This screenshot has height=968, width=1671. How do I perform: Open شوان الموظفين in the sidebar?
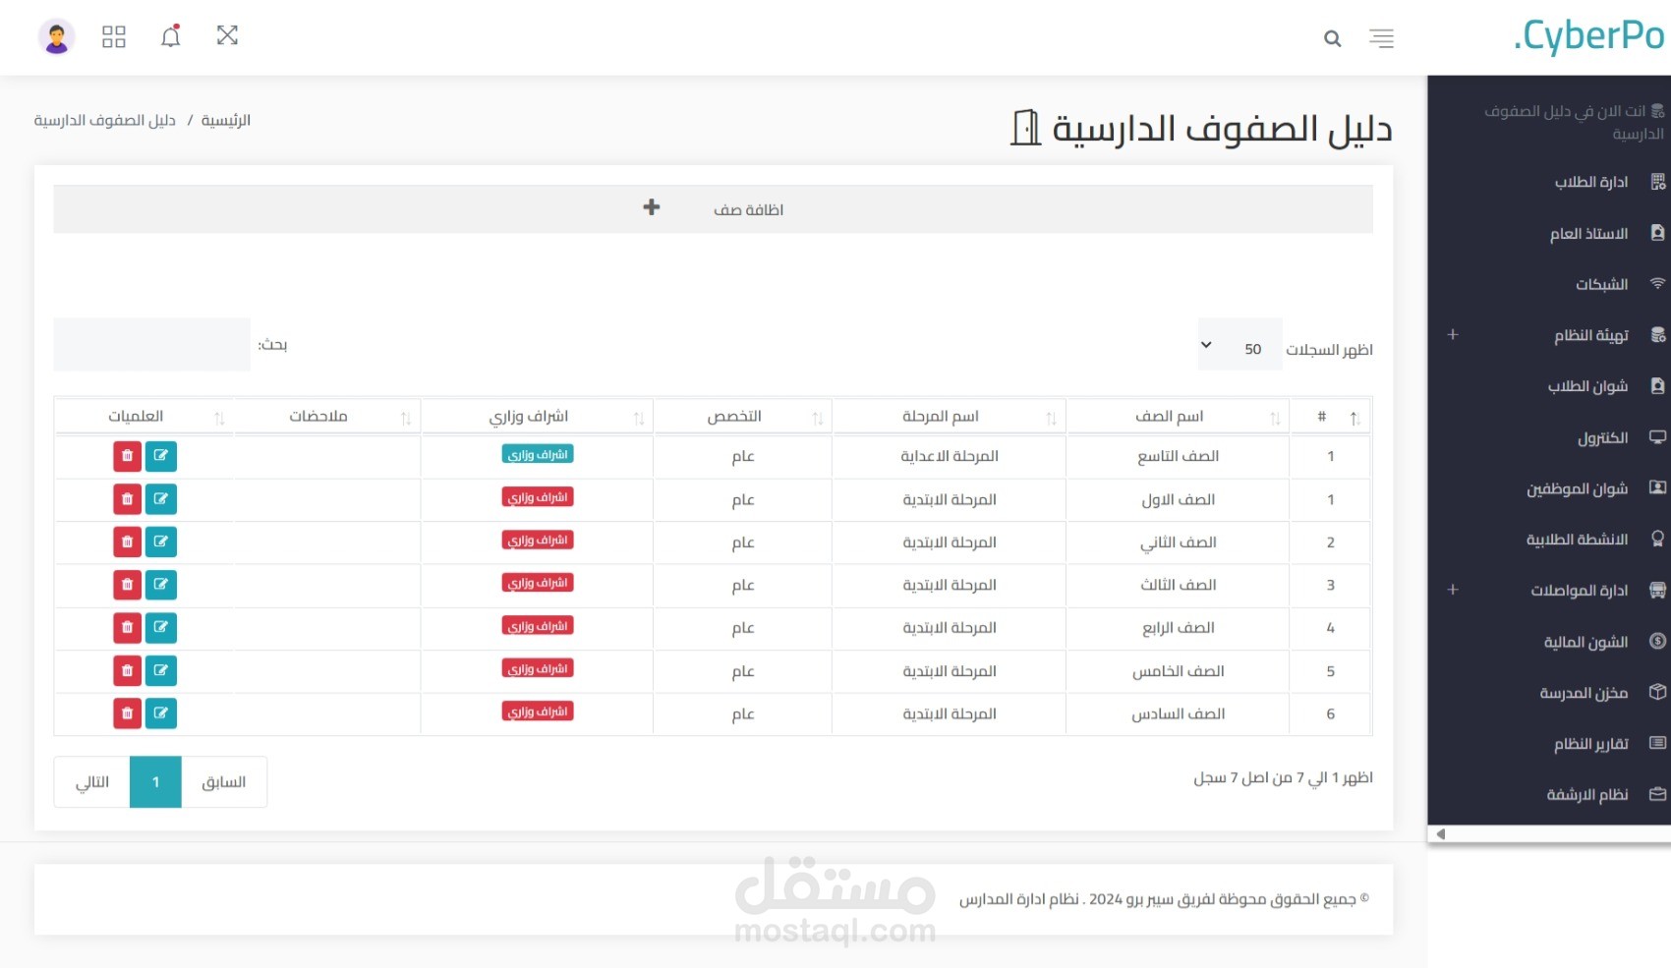(1577, 488)
